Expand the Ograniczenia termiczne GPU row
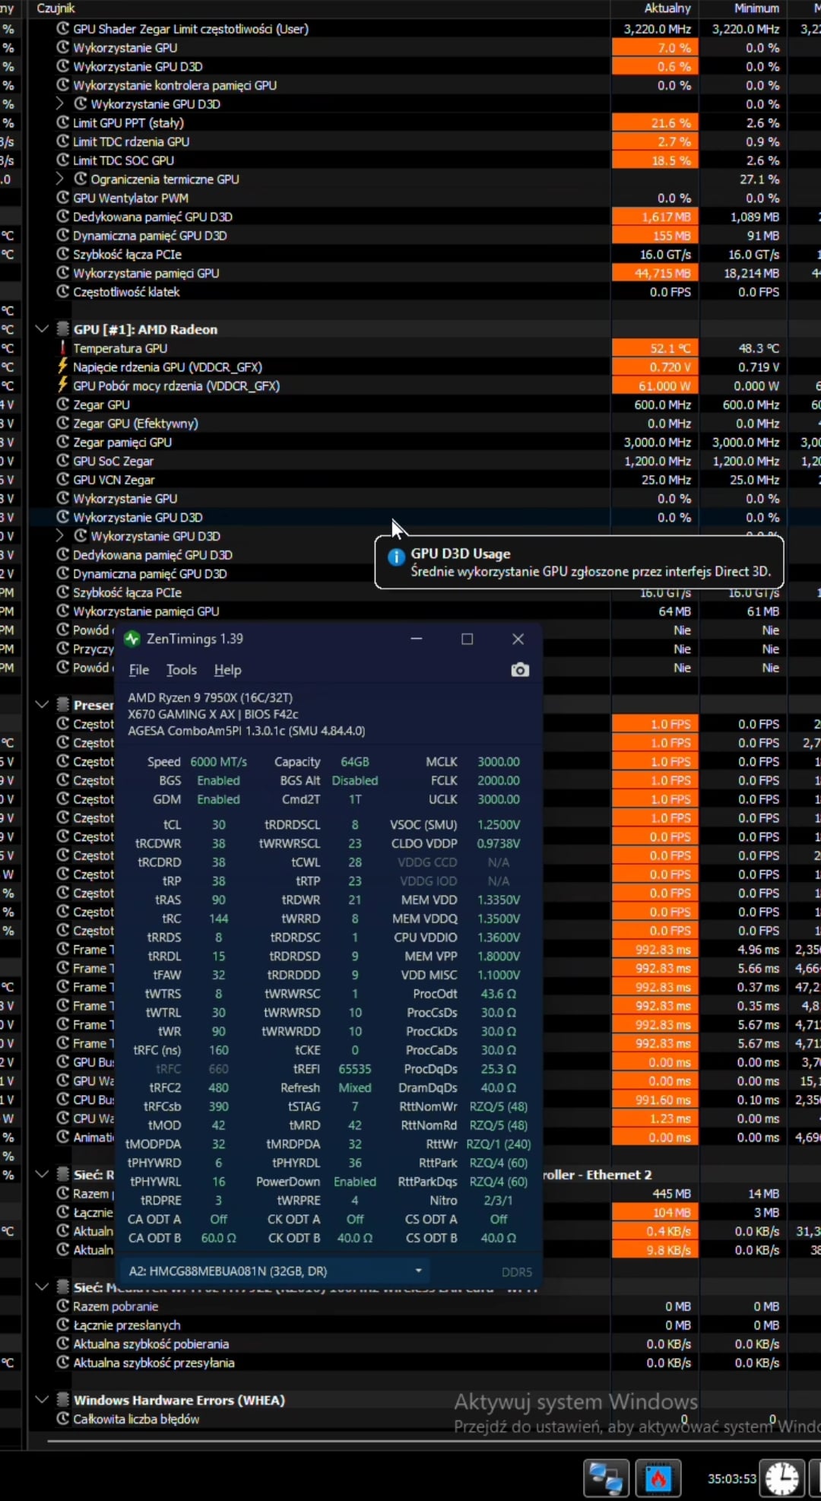This screenshot has height=1501, width=821. [60, 179]
